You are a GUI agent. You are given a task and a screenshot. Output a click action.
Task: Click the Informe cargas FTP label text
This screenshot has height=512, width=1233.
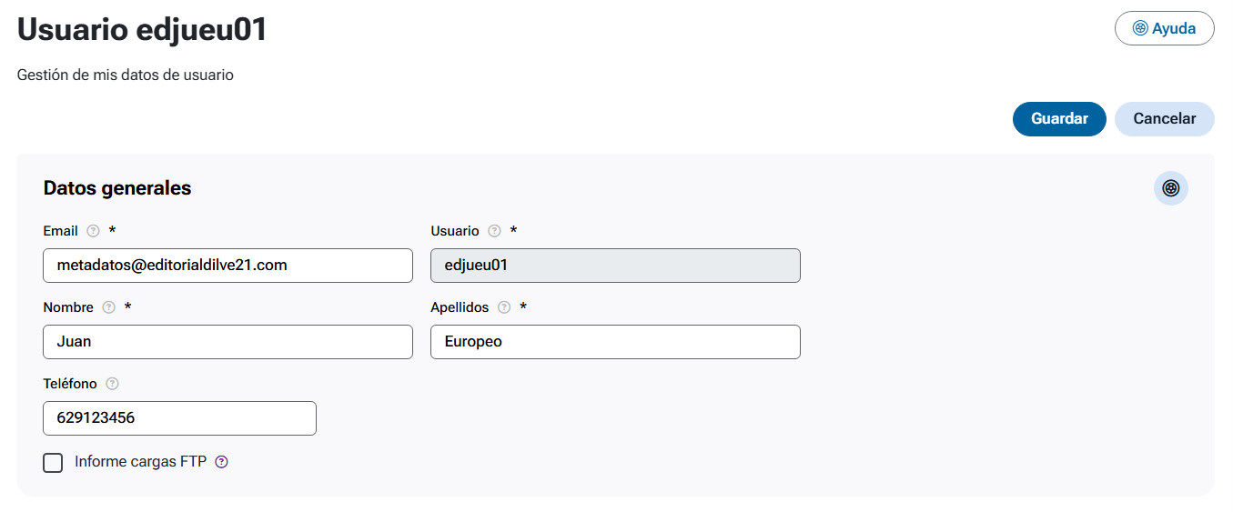point(140,462)
